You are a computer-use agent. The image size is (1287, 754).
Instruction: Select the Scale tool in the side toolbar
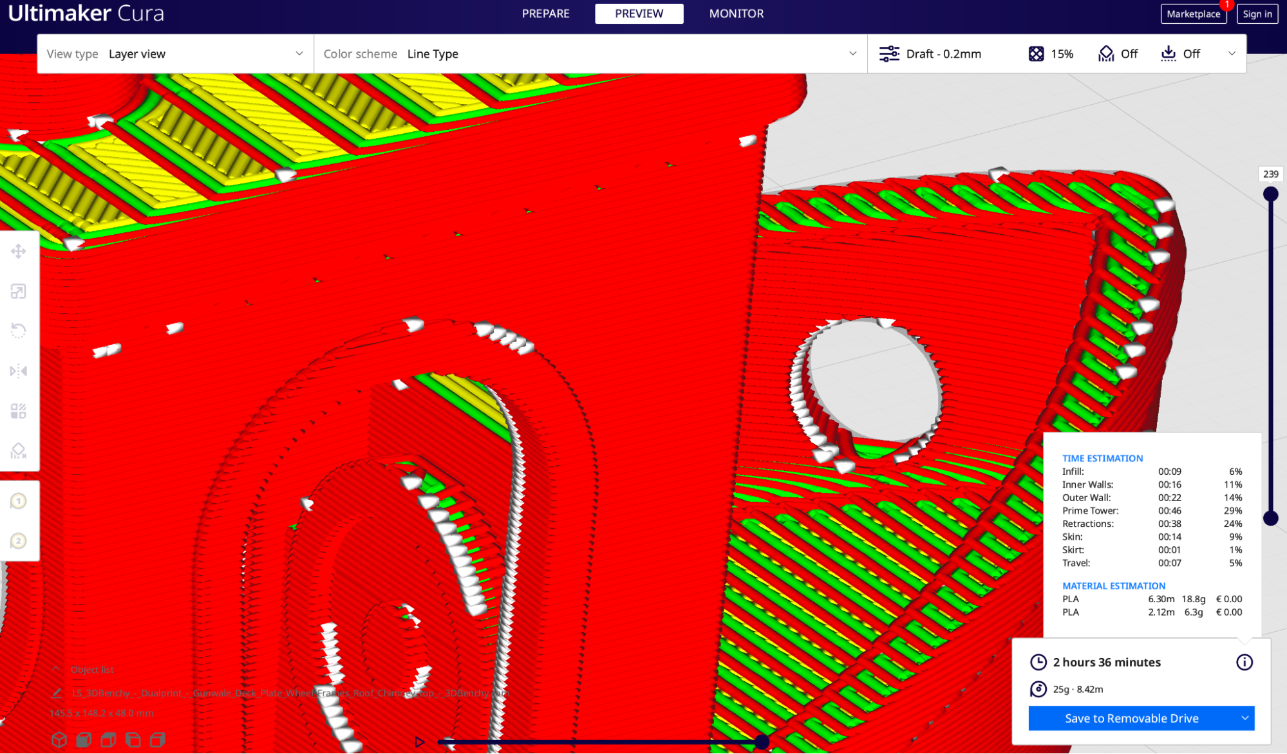[19, 291]
